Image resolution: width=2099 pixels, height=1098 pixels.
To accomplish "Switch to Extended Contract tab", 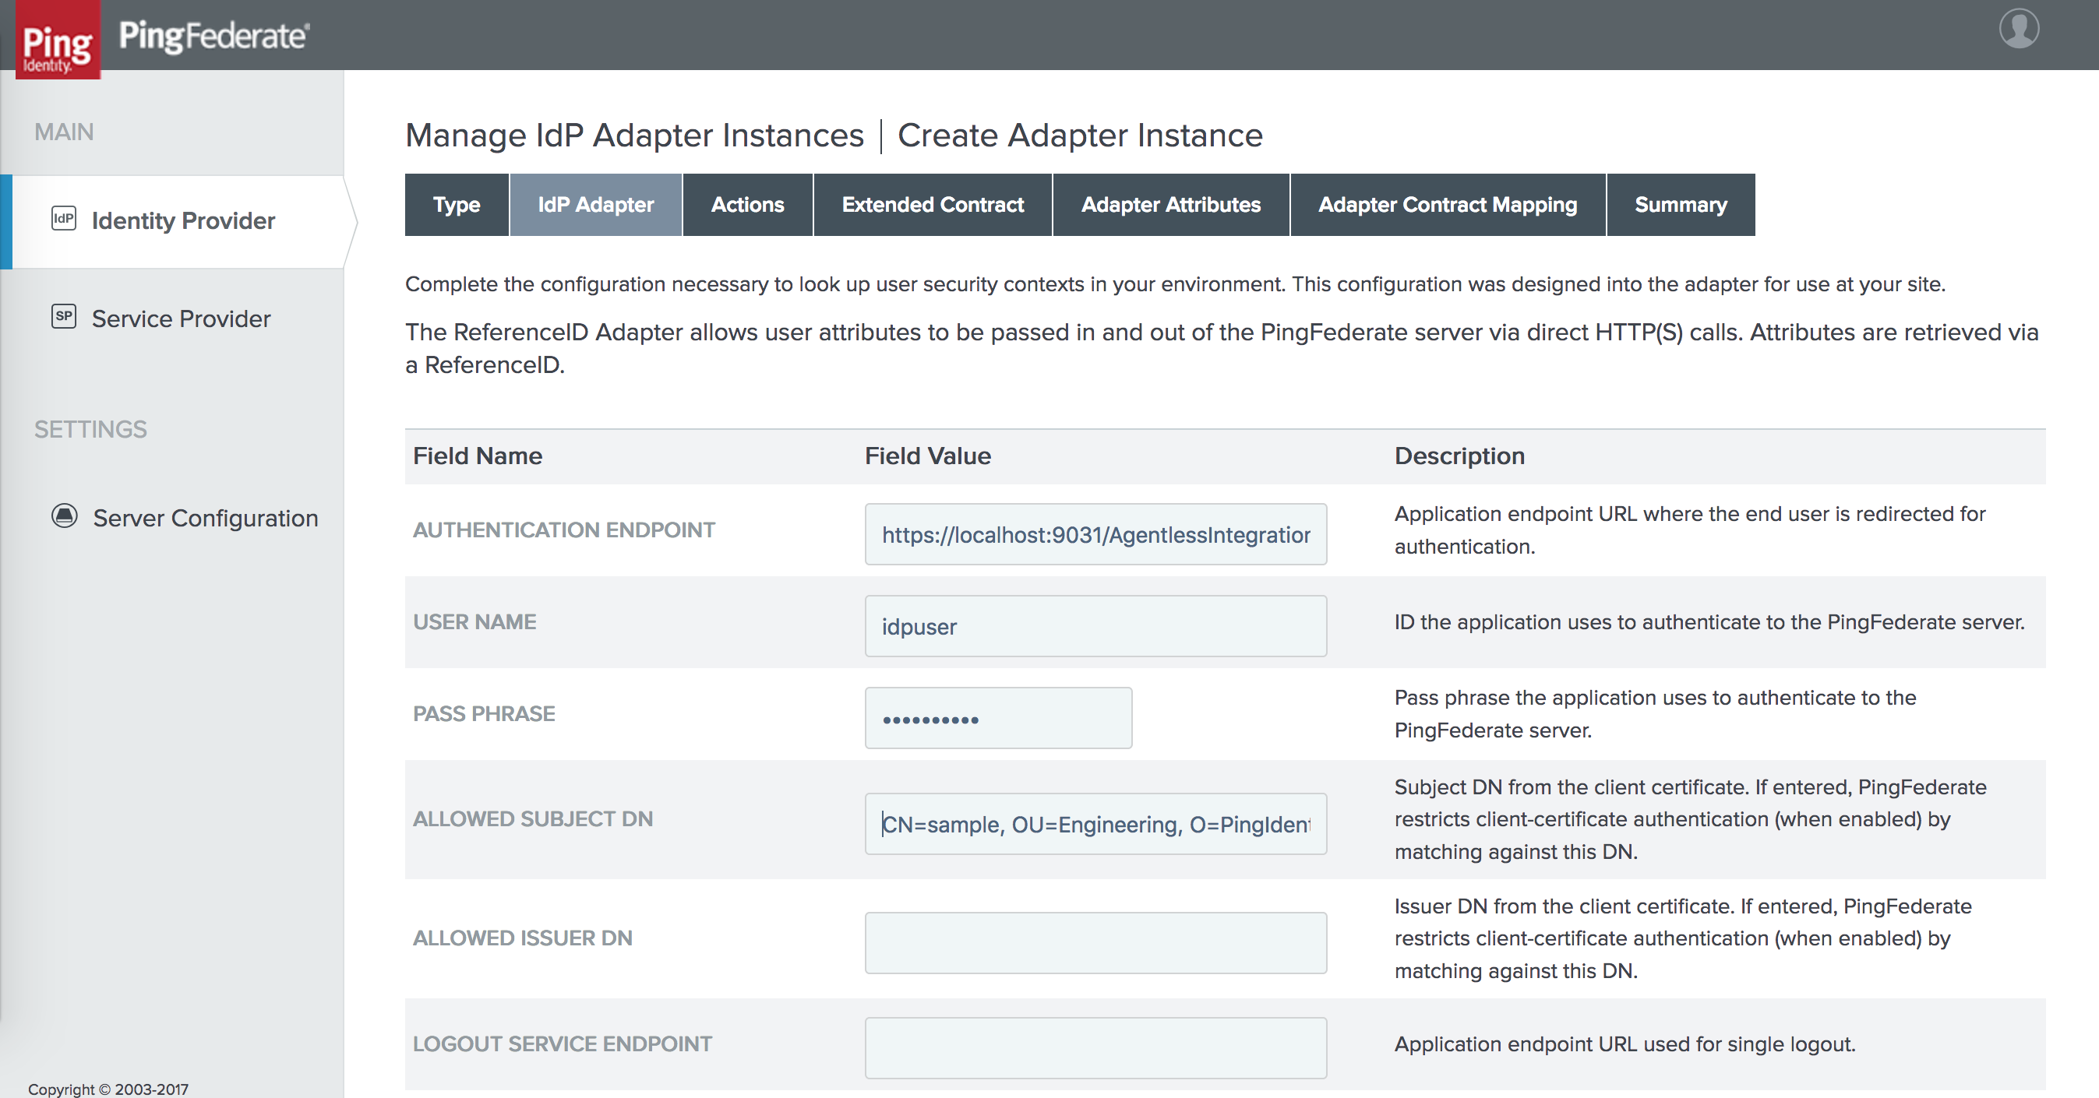I will click(x=932, y=205).
